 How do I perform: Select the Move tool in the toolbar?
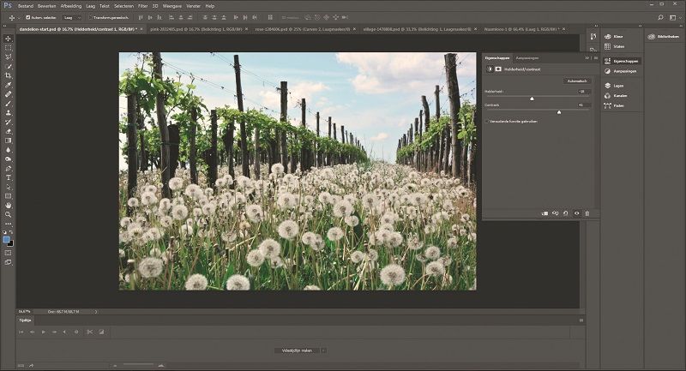tap(9, 39)
